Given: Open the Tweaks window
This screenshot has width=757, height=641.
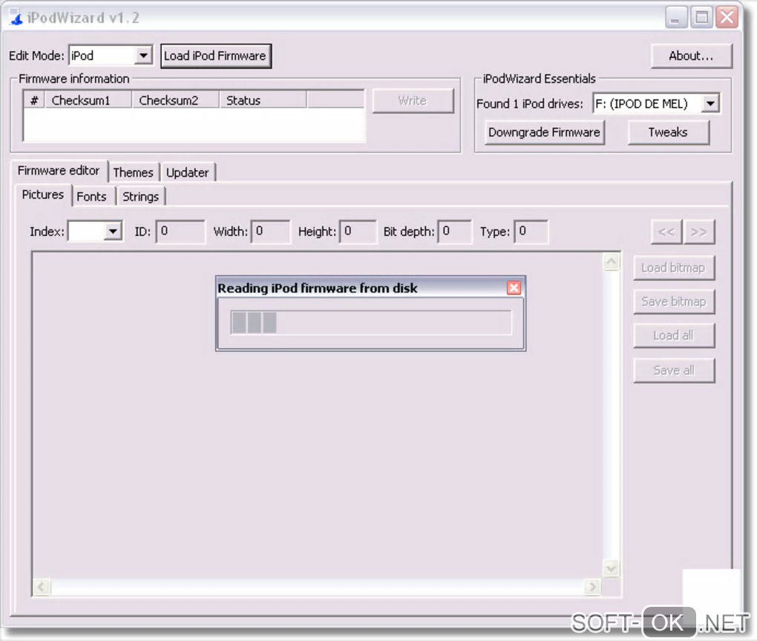Looking at the screenshot, I should pyautogui.click(x=669, y=132).
